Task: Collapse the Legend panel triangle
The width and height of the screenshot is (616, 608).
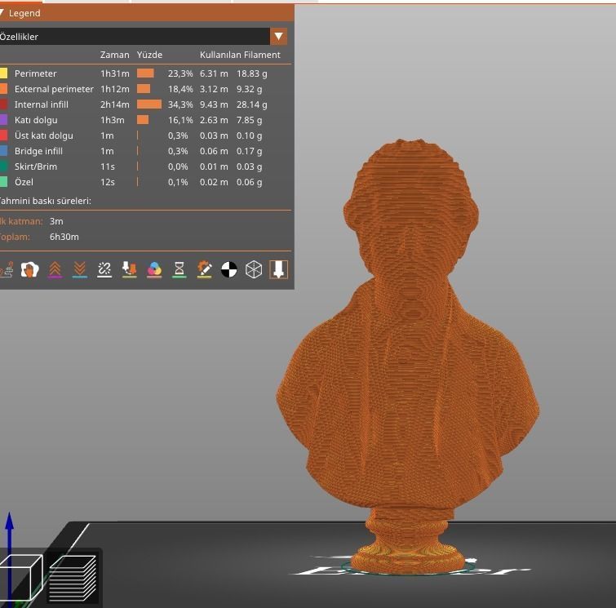Action: pyautogui.click(x=2, y=13)
